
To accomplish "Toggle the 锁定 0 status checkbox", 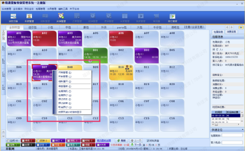I will pos(38,145).
